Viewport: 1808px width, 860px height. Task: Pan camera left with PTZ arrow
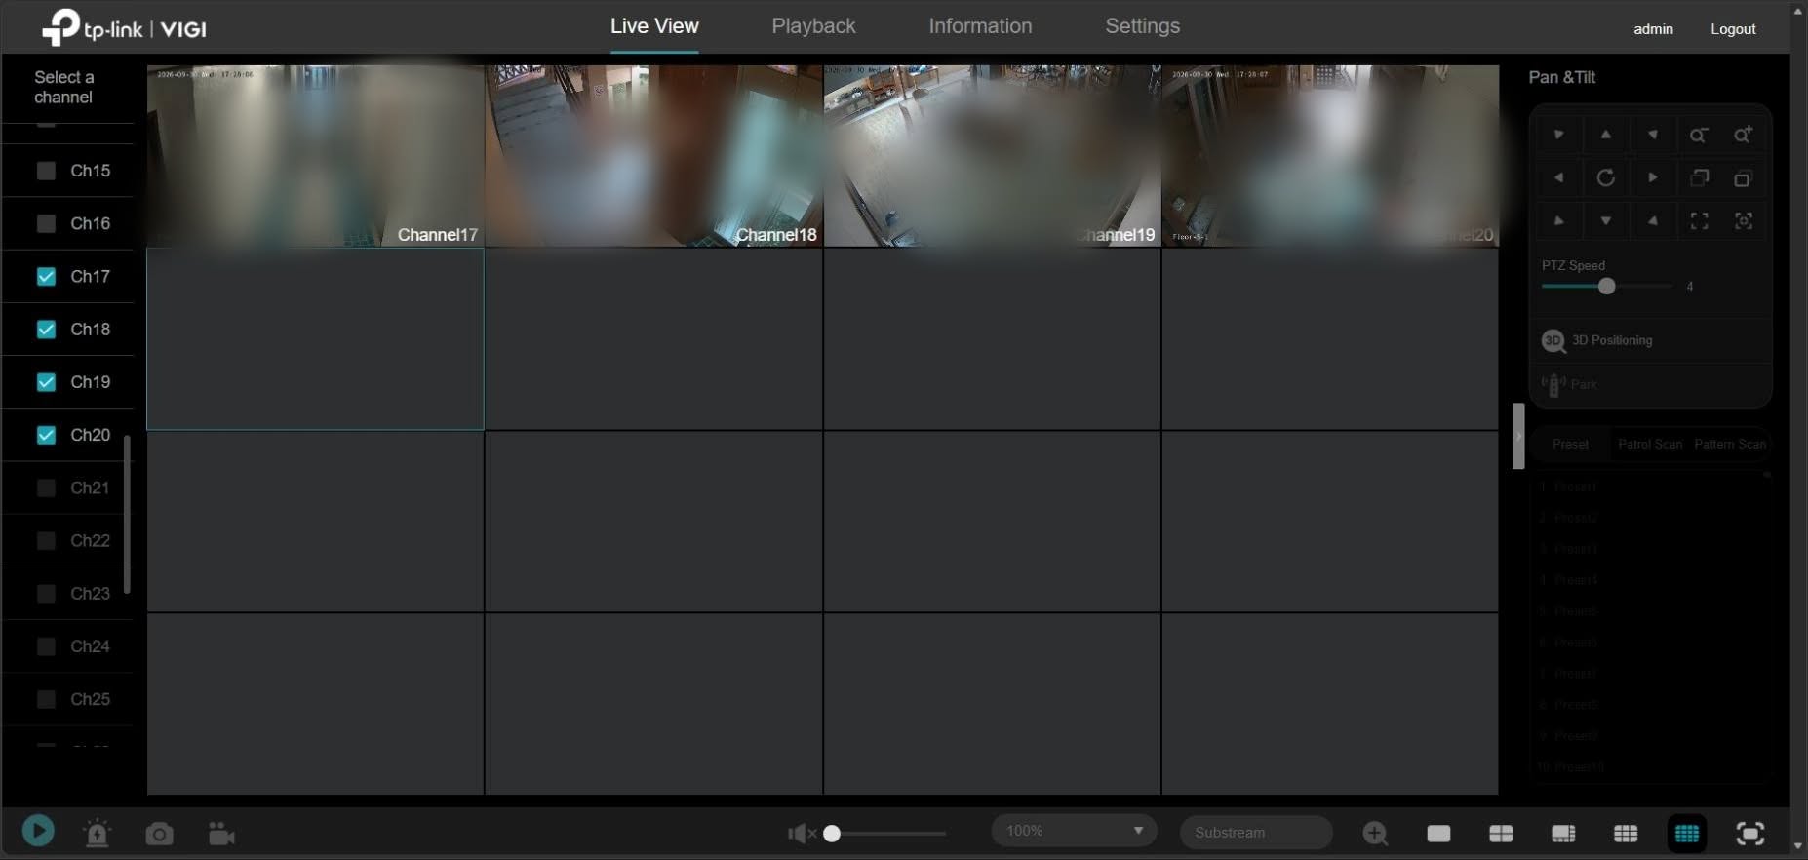point(1558,177)
